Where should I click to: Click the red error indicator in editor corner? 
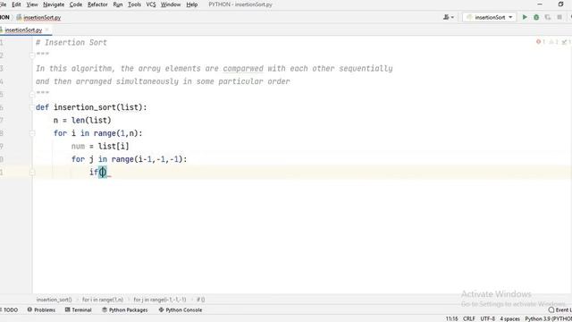pos(541,42)
